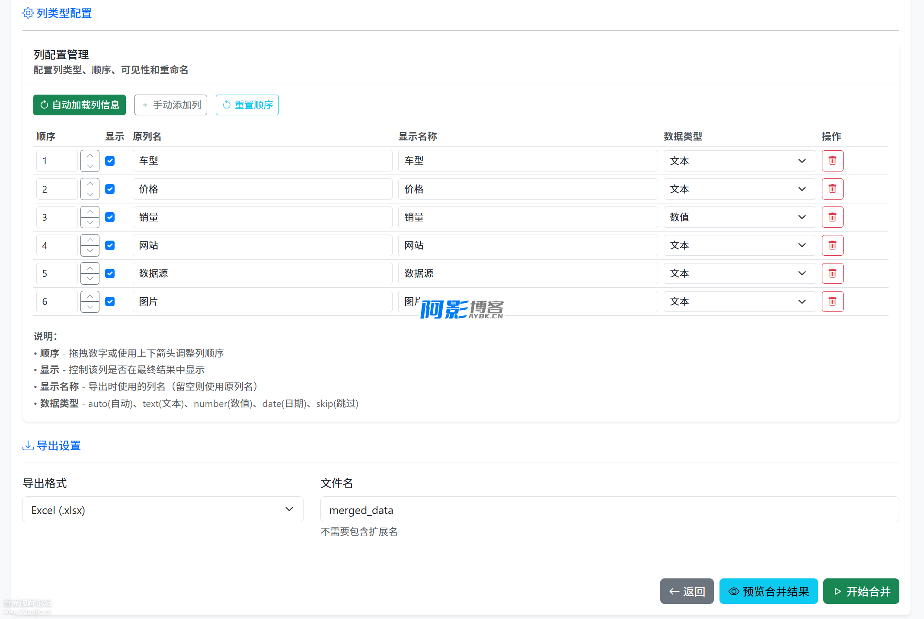Open data type dropdown for 销量
The image size is (924, 619).
(x=739, y=217)
